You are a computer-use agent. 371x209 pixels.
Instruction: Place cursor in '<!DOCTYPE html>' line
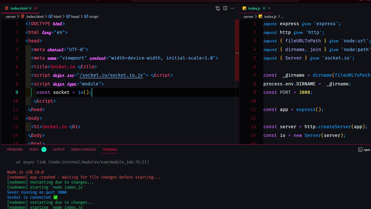pyautogui.click(x=45, y=24)
